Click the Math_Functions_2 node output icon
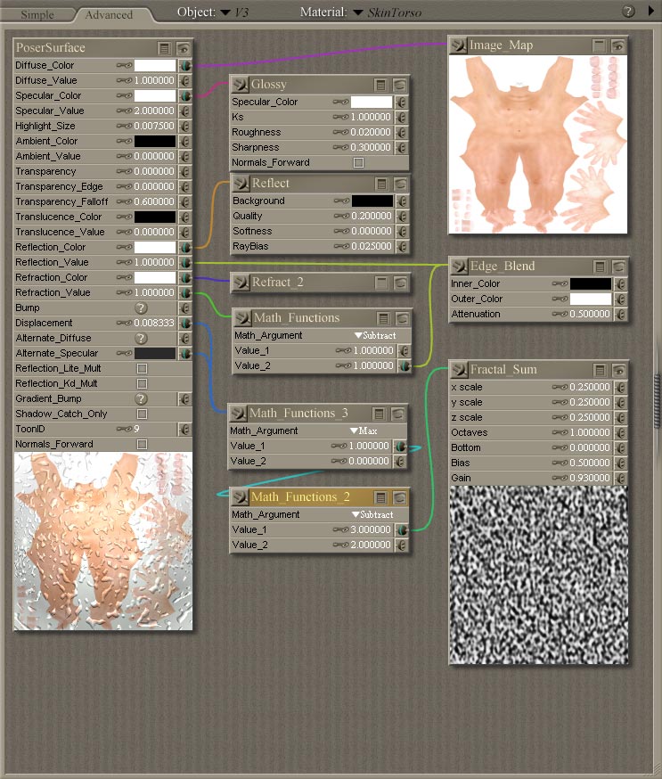662x779 pixels. 241,497
